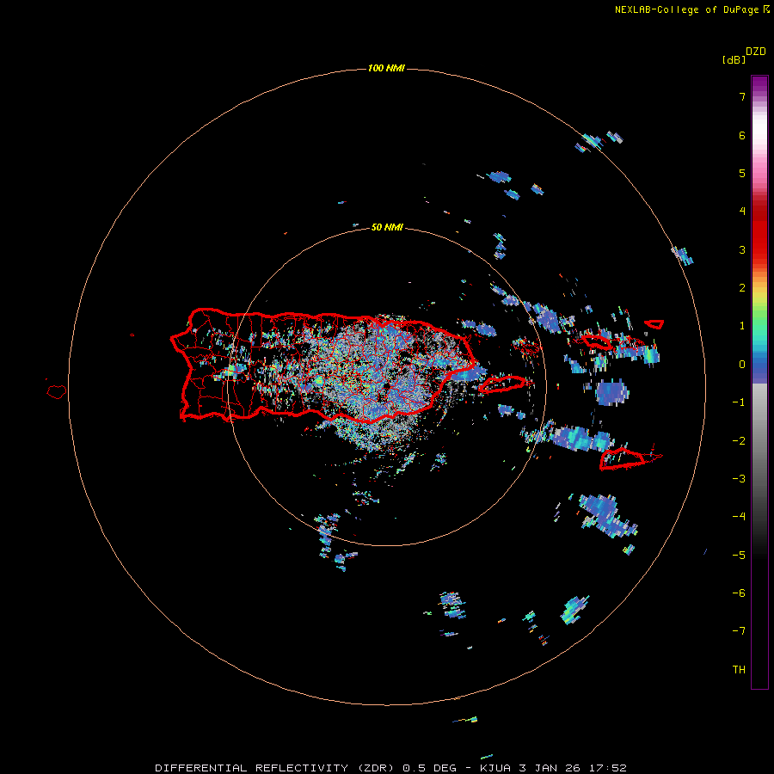Image resolution: width=774 pixels, height=774 pixels.
Task: Click the [dB] units label
Action: (x=734, y=60)
